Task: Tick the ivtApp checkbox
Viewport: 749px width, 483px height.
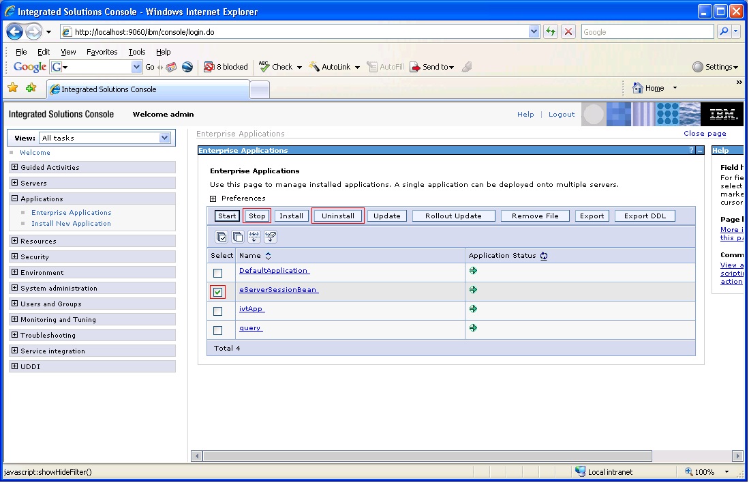Action: pos(218,311)
